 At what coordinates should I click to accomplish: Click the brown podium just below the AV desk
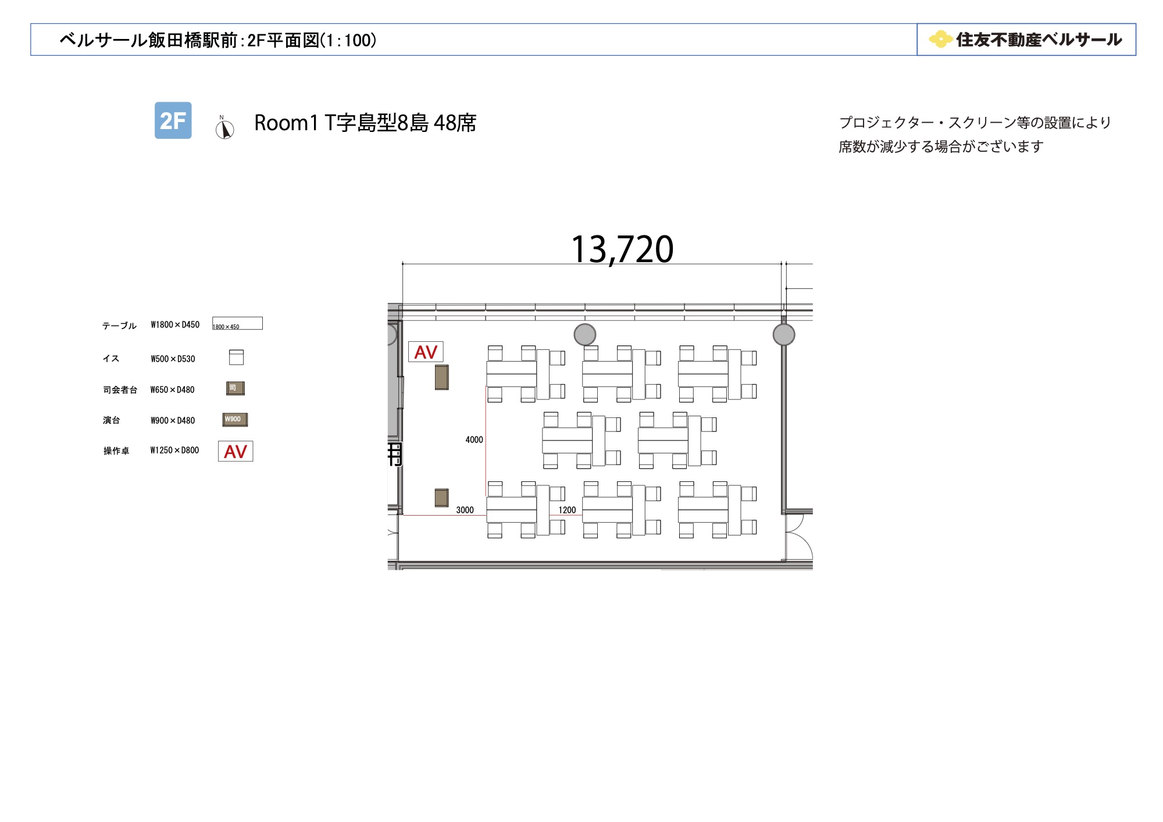[x=442, y=377]
